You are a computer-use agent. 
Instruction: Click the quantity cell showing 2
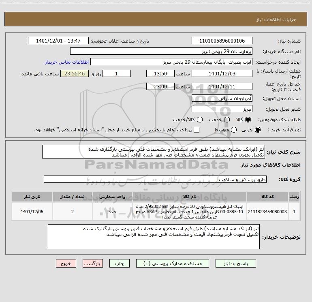point(73,212)
